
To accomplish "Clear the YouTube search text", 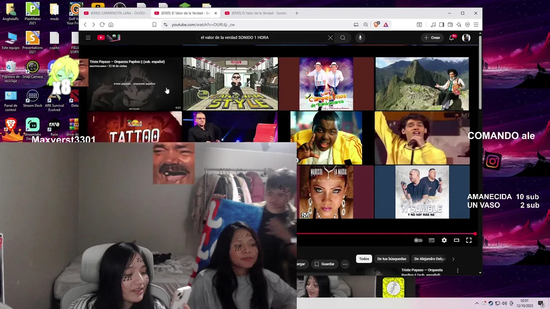I will pyautogui.click(x=330, y=38).
